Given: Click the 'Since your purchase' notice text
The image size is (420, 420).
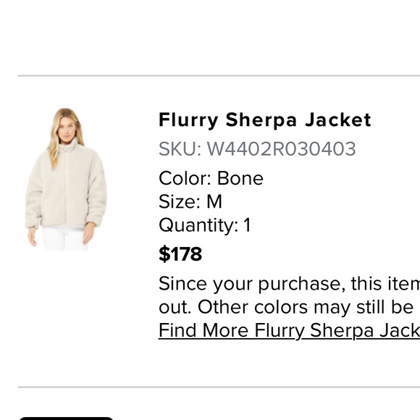Looking at the screenshot, I should coord(289,284).
